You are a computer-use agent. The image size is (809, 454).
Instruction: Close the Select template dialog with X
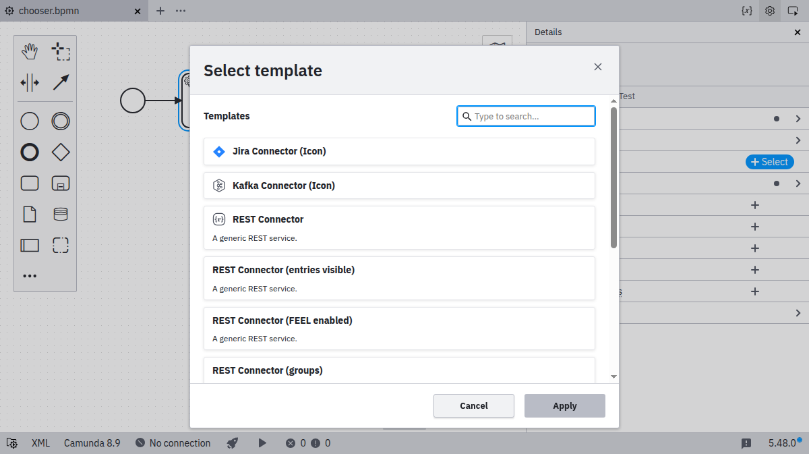pyautogui.click(x=597, y=67)
